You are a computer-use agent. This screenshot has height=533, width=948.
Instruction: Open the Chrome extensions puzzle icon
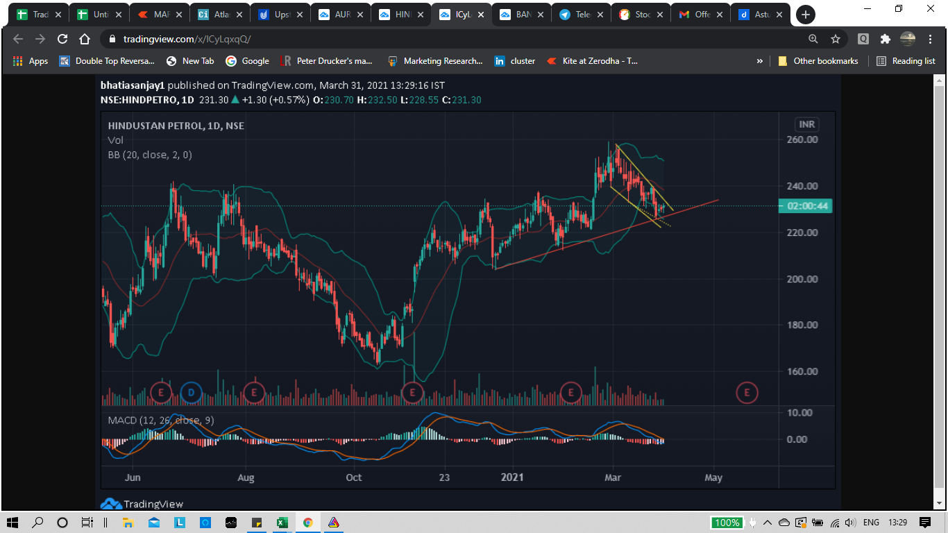[885, 39]
